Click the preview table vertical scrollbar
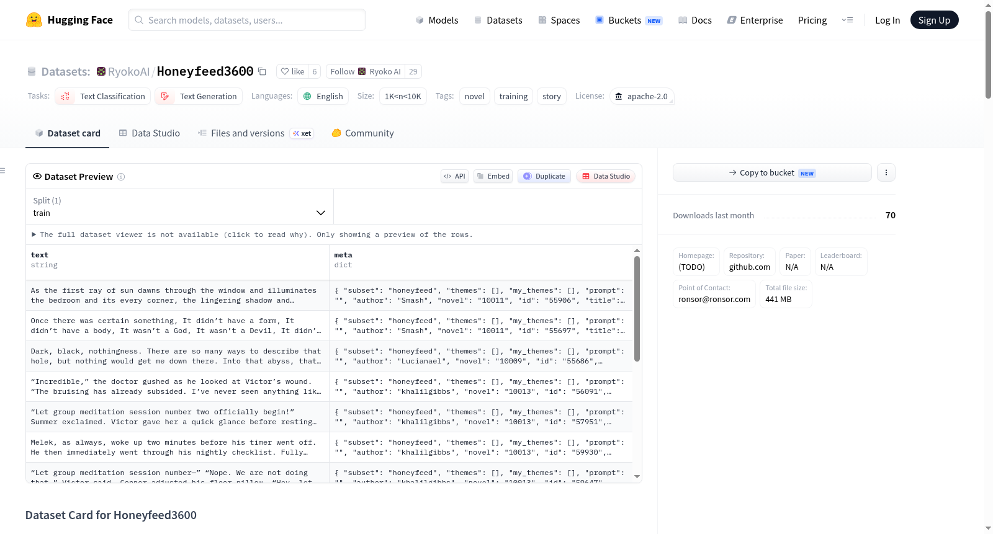 point(637,308)
